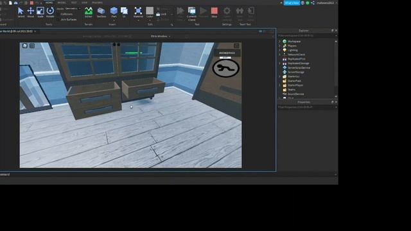The height and width of the screenshot is (231, 411).
Task: Click the Lock tool icon
Action: pos(158,14)
